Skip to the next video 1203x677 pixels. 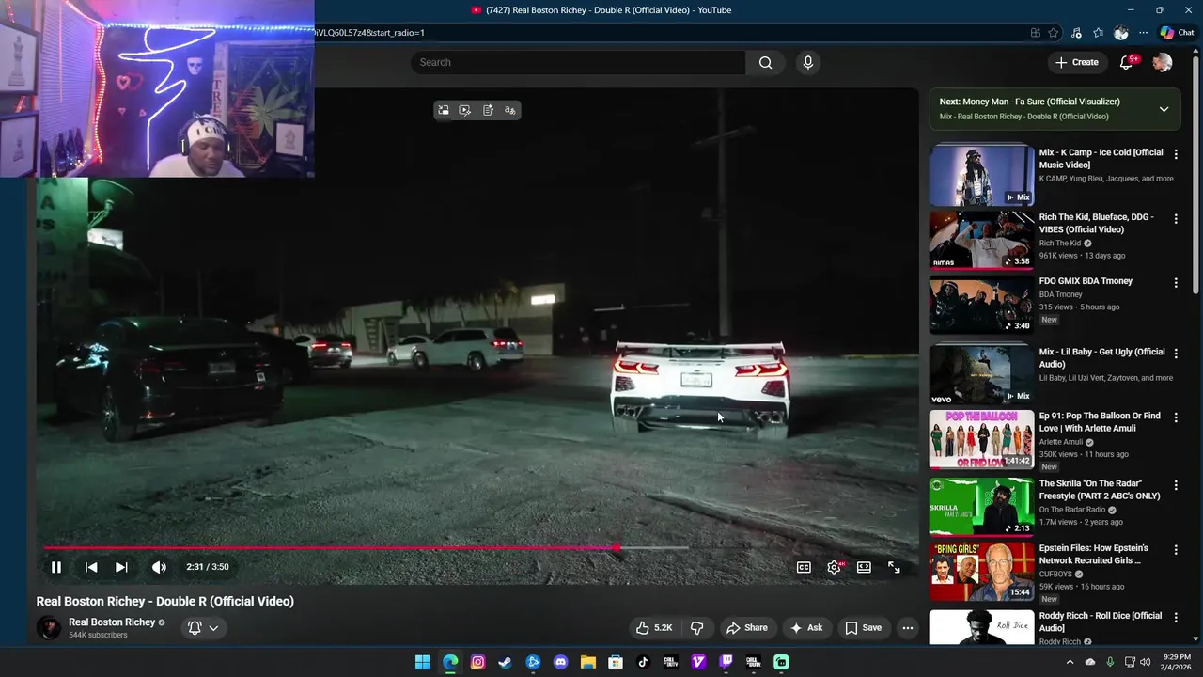pyautogui.click(x=121, y=567)
